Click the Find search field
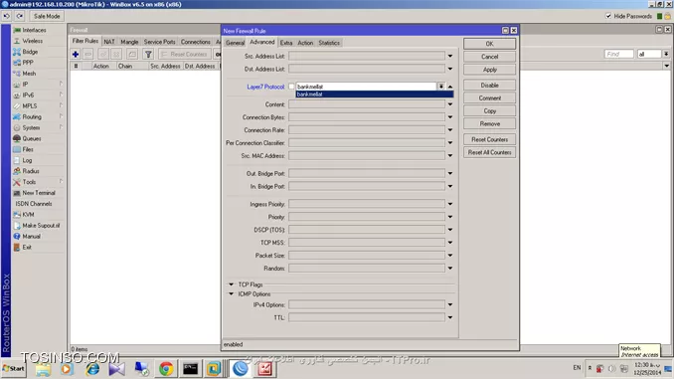Screen dimensions: 674x379 (x=619, y=54)
